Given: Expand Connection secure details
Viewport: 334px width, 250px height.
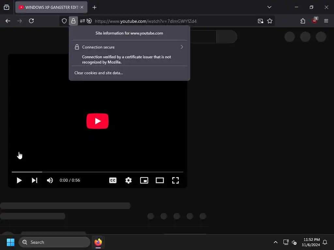Looking at the screenshot, I should click(x=129, y=47).
